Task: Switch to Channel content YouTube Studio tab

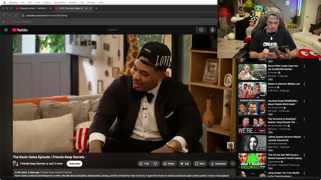Action: coord(33,8)
